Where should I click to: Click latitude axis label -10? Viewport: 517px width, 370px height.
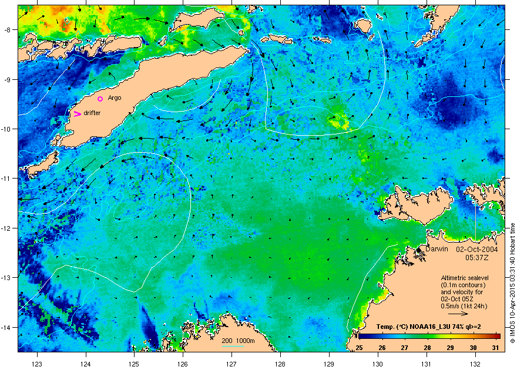click(6, 129)
